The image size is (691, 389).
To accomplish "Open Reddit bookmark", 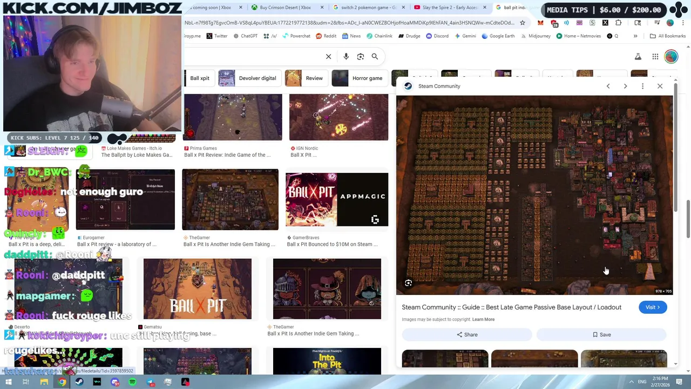I will click(326, 36).
